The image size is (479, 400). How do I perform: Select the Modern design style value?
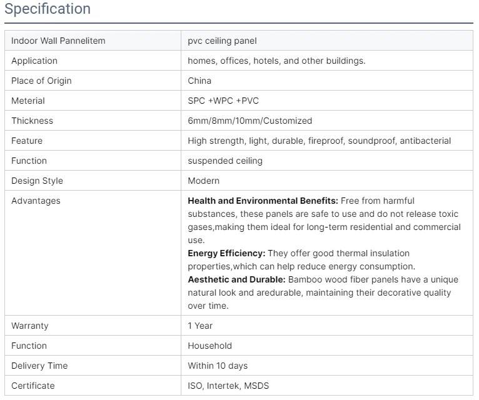click(203, 181)
